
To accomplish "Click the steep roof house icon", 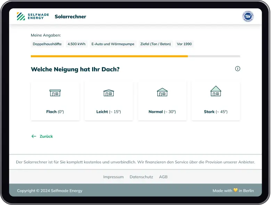I will click(216, 91).
